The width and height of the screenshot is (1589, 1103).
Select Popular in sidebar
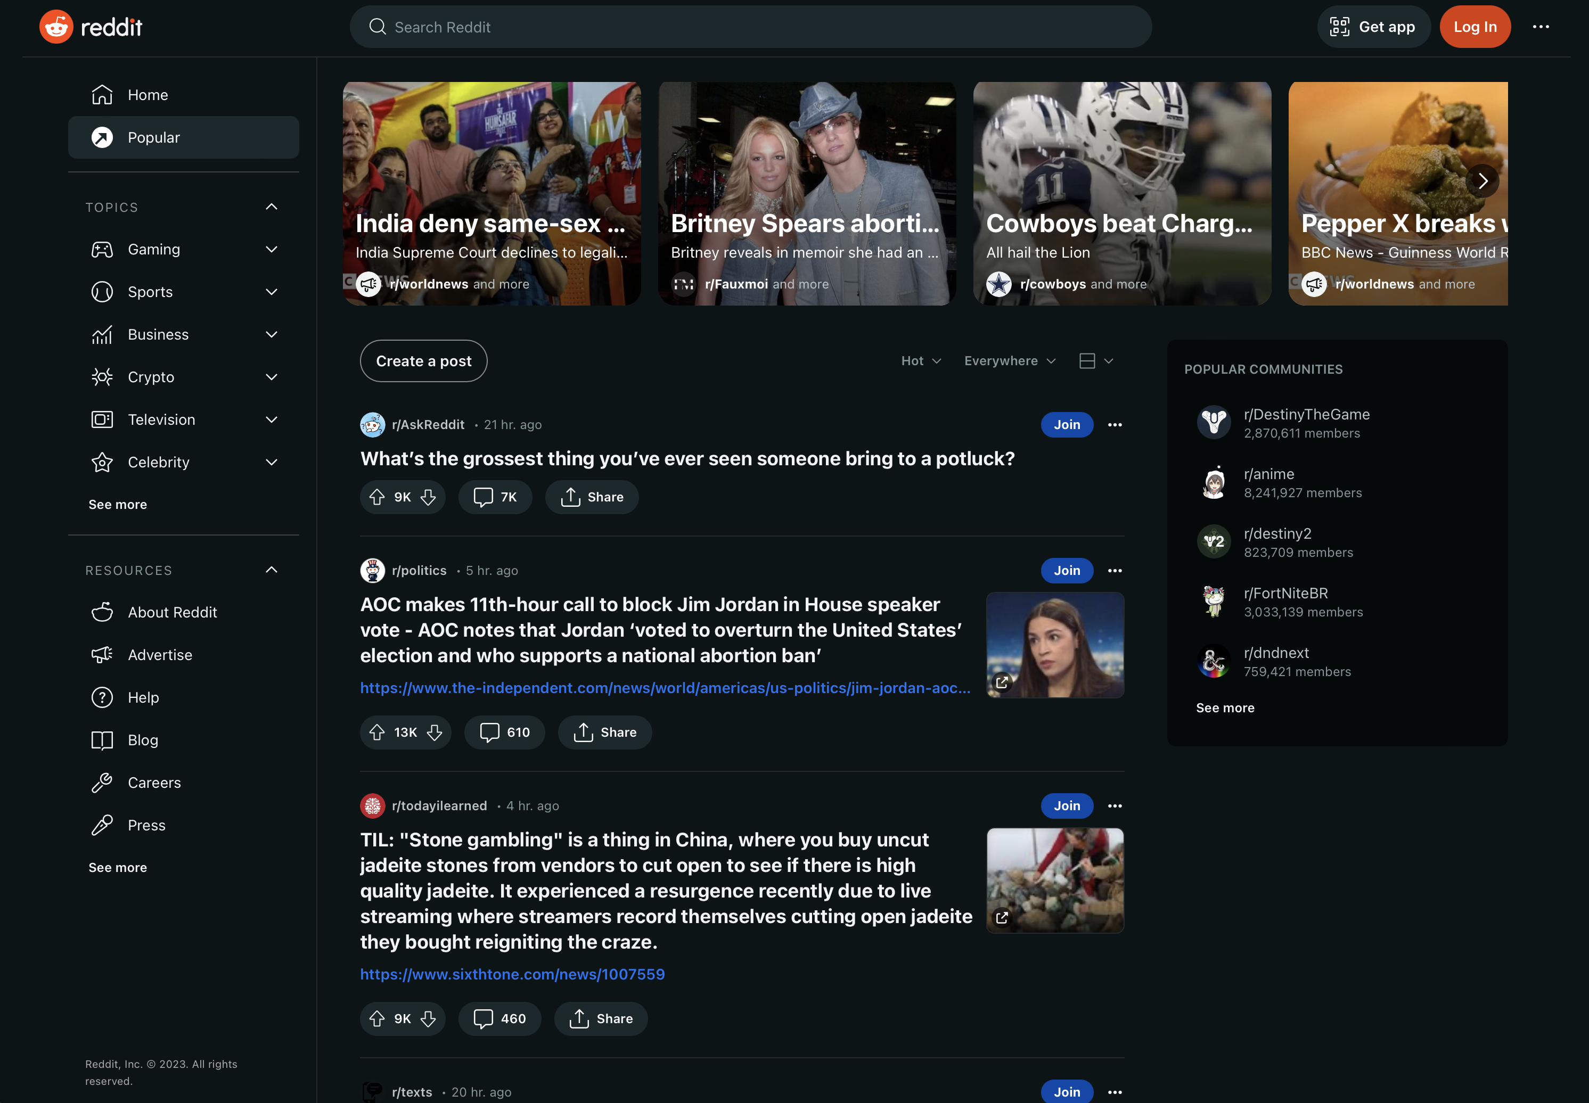pos(183,137)
